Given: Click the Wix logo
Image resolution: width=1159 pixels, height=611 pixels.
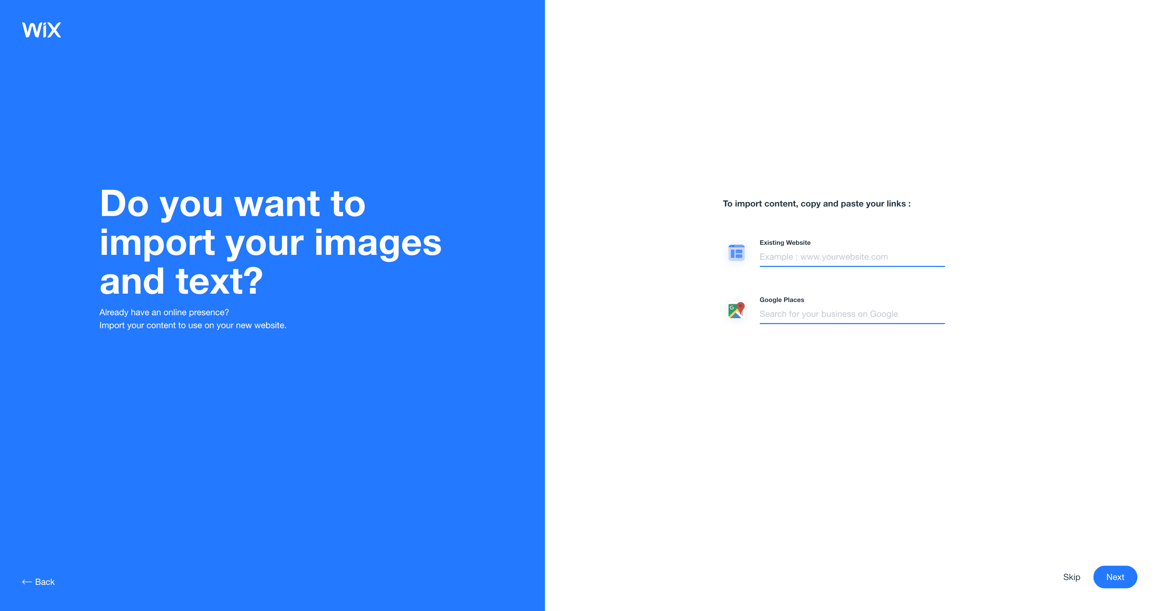Looking at the screenshot, I should [41, 30].
